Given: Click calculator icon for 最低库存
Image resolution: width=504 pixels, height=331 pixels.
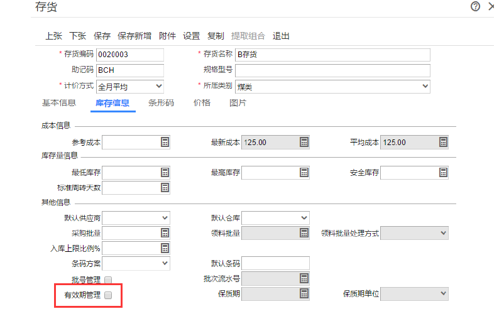Looking at the screenshot, I should (x=165, y=172).
